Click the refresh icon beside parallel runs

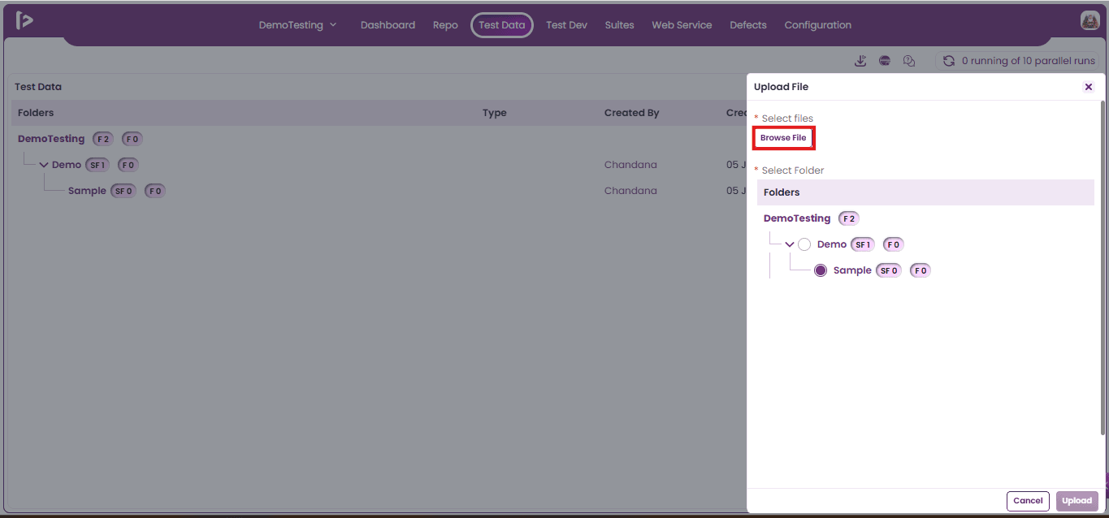[x=948, y=61]
